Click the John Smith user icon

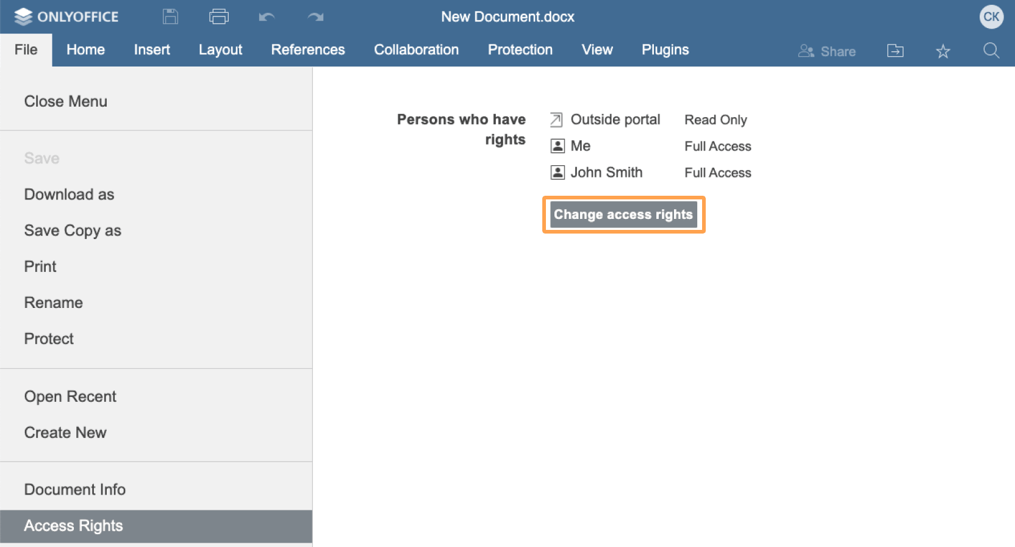click(558, 173)
